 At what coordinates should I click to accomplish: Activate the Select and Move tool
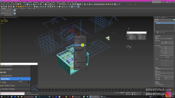tap(27, 4)
